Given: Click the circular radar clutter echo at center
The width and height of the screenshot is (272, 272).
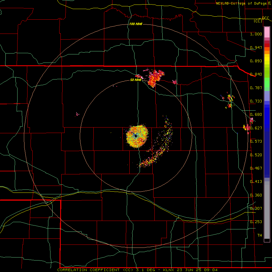Looking at the screenshot, I should (x=137, y=136).
